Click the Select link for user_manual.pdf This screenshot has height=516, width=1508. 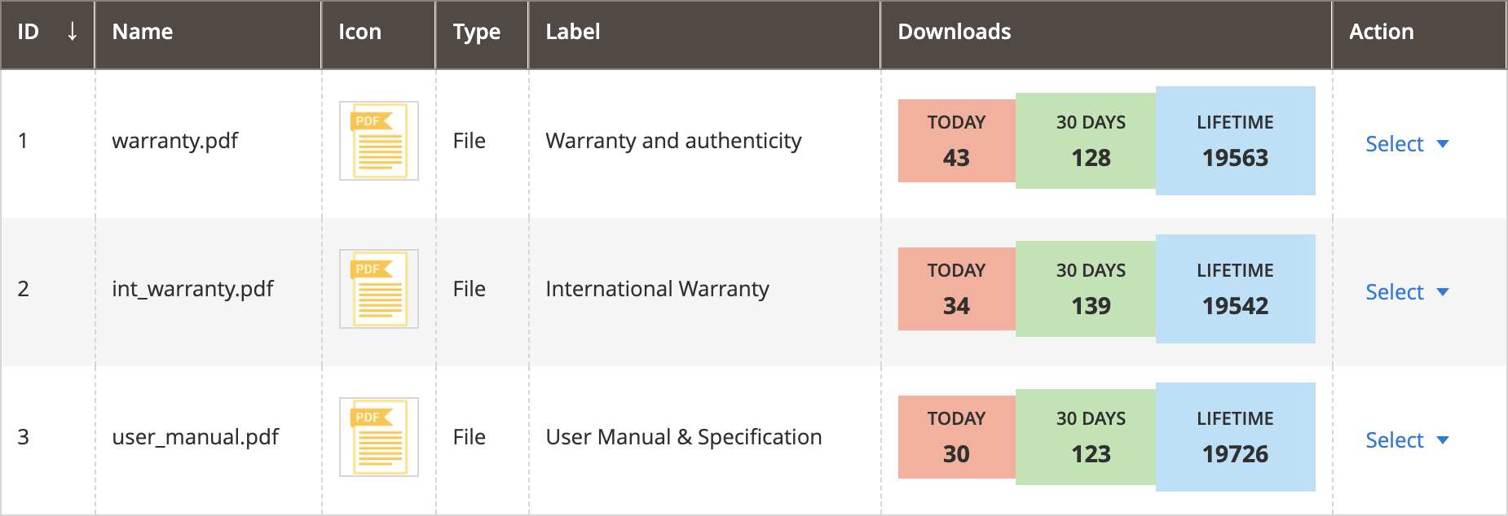click(x=1394, y=439)
